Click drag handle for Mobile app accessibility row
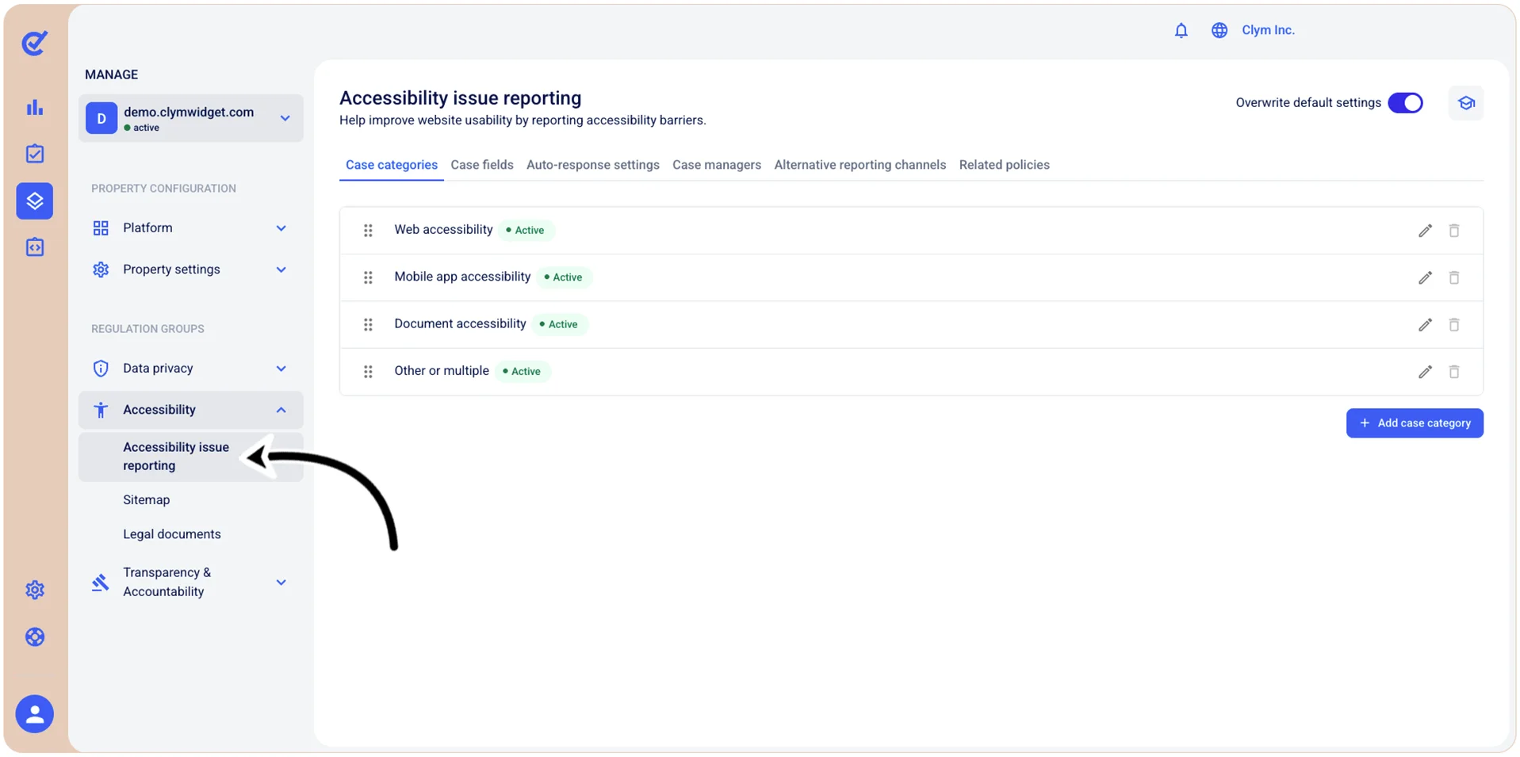Image resolution: width=1520 pixels, height=757 pixels. click(x=368, y=277)
